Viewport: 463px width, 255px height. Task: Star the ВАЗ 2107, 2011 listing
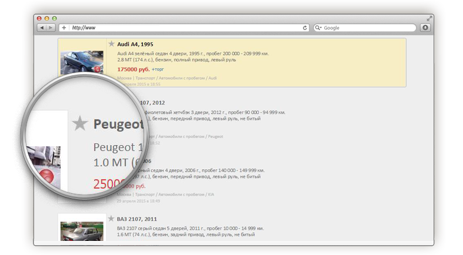coord(111,219)
